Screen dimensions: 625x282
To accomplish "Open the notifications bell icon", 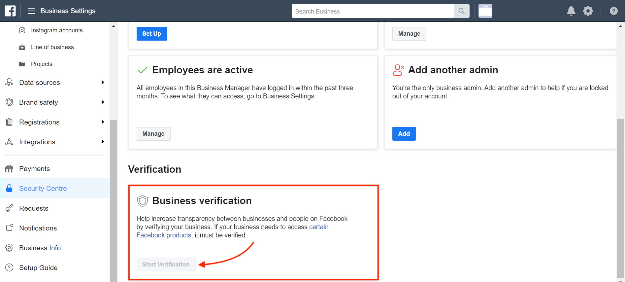I will [x=571, y=11].
